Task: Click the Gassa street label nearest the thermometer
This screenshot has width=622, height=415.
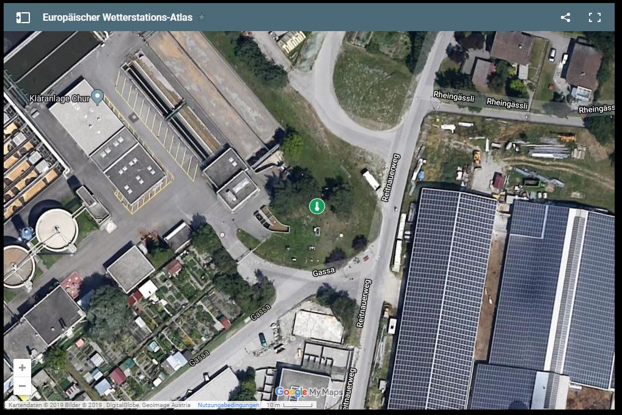Action: pyautogui.click(x=324, y=272)
